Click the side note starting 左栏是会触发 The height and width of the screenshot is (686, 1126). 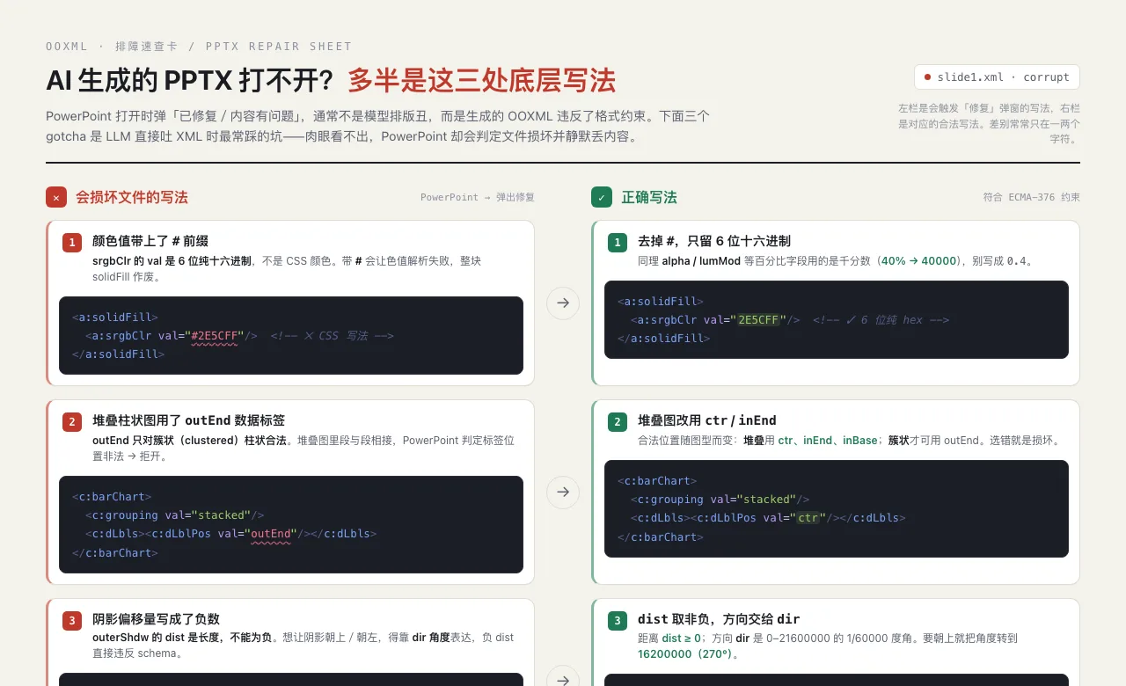click(x=989, y=123)
